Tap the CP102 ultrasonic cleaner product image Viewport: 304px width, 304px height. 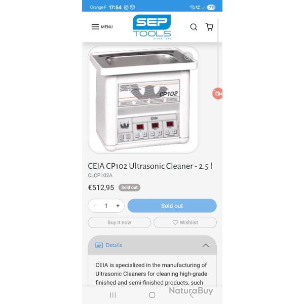coord(143,99)
